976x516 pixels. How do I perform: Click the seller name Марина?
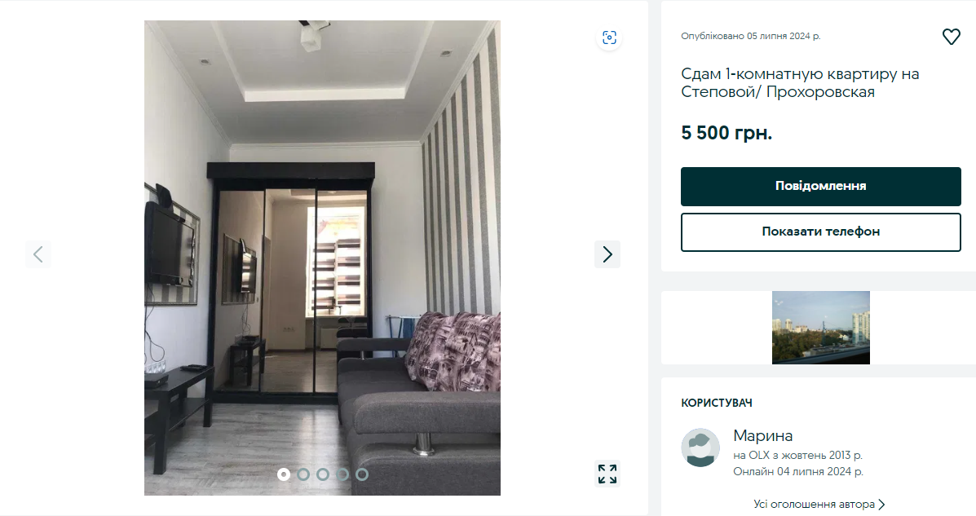762,435
